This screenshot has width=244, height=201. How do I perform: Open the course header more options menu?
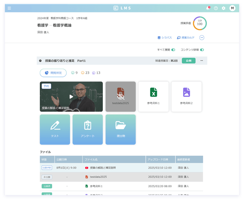pyautogui.click(x=202, y=37)
